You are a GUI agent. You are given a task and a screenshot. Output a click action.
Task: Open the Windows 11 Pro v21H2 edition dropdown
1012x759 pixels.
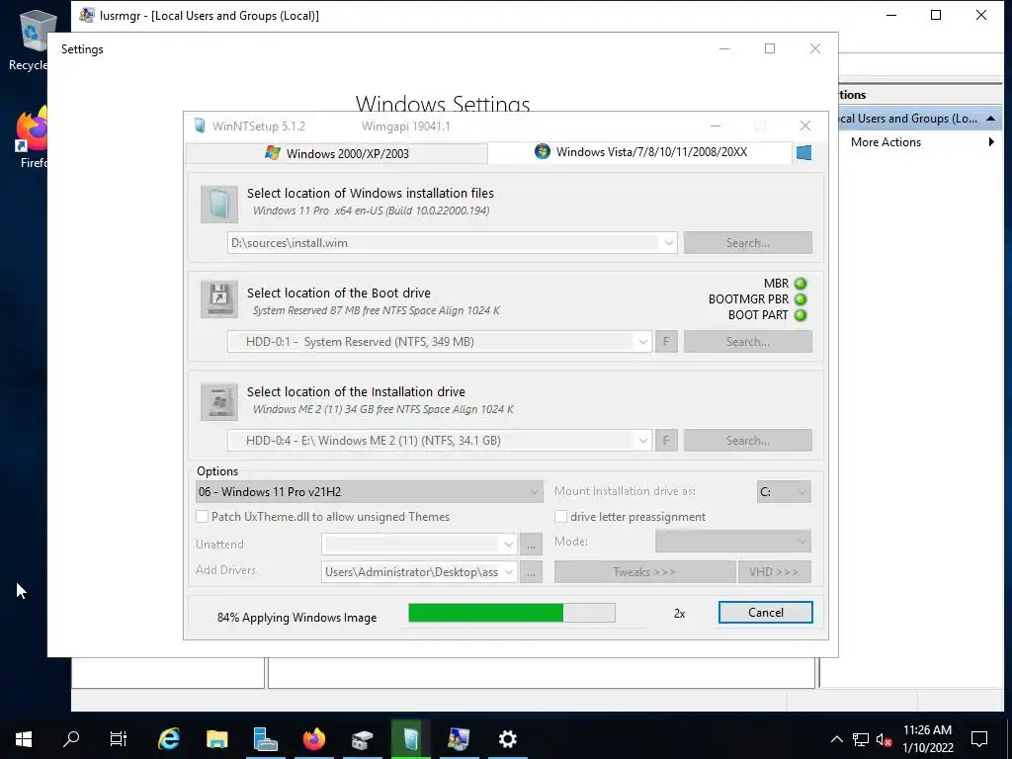coord(369,492)
